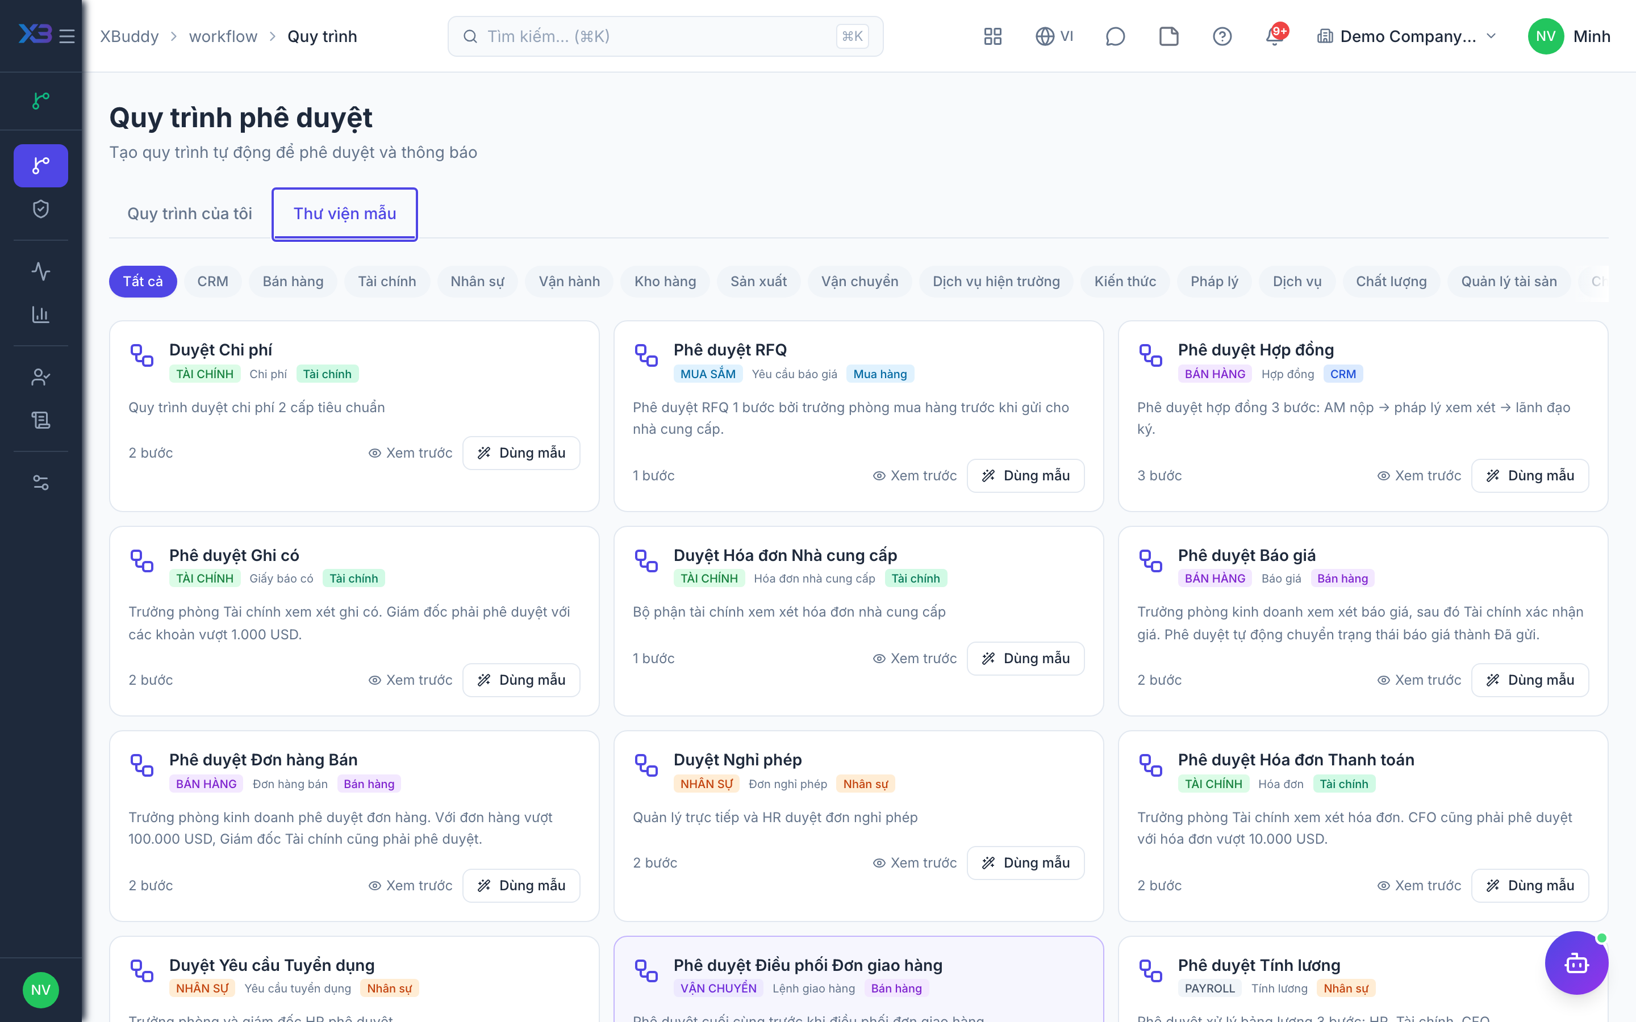Click the XBuddy breadcrumb link

click(129, 36)
